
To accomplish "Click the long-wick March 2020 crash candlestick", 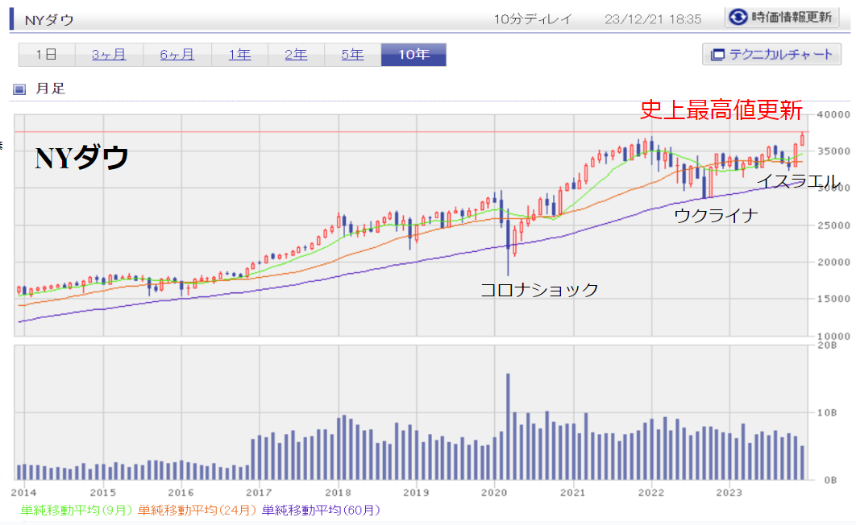I will coord(508,242).
